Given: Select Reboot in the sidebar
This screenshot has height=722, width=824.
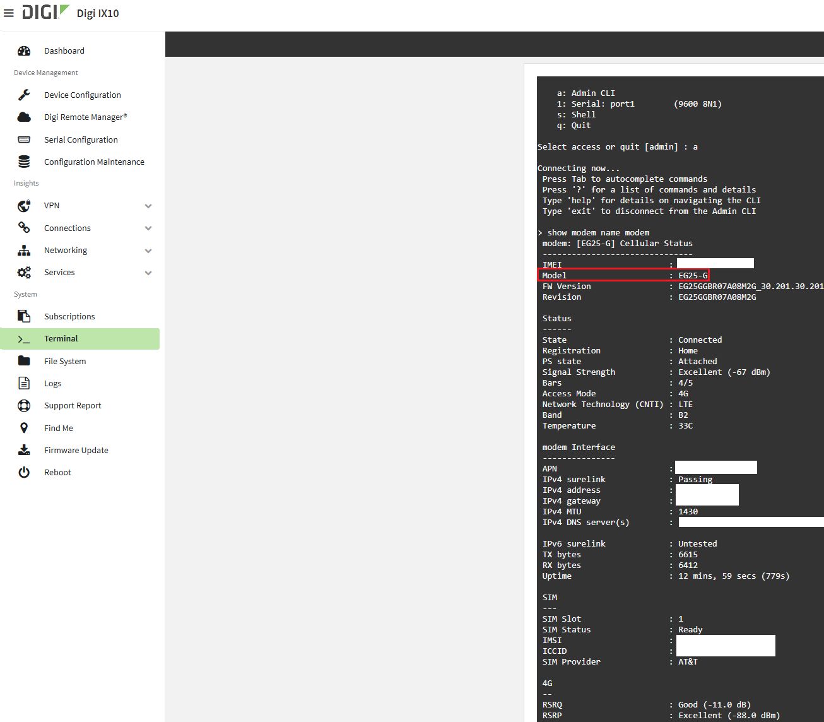Looking at the screenshot, I should coord(57,472).
